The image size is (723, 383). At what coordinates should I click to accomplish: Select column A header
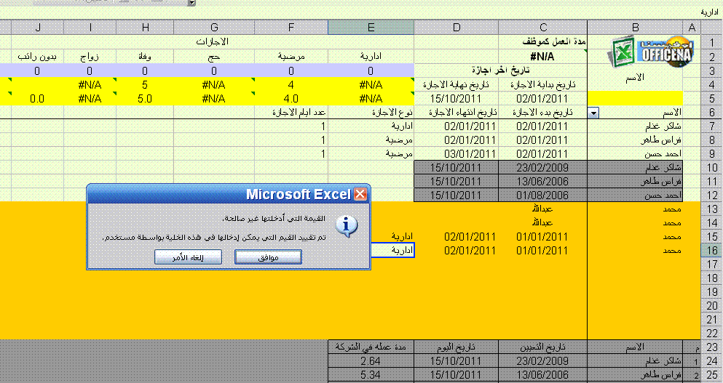pyautogui.click(x=692, y=27)
